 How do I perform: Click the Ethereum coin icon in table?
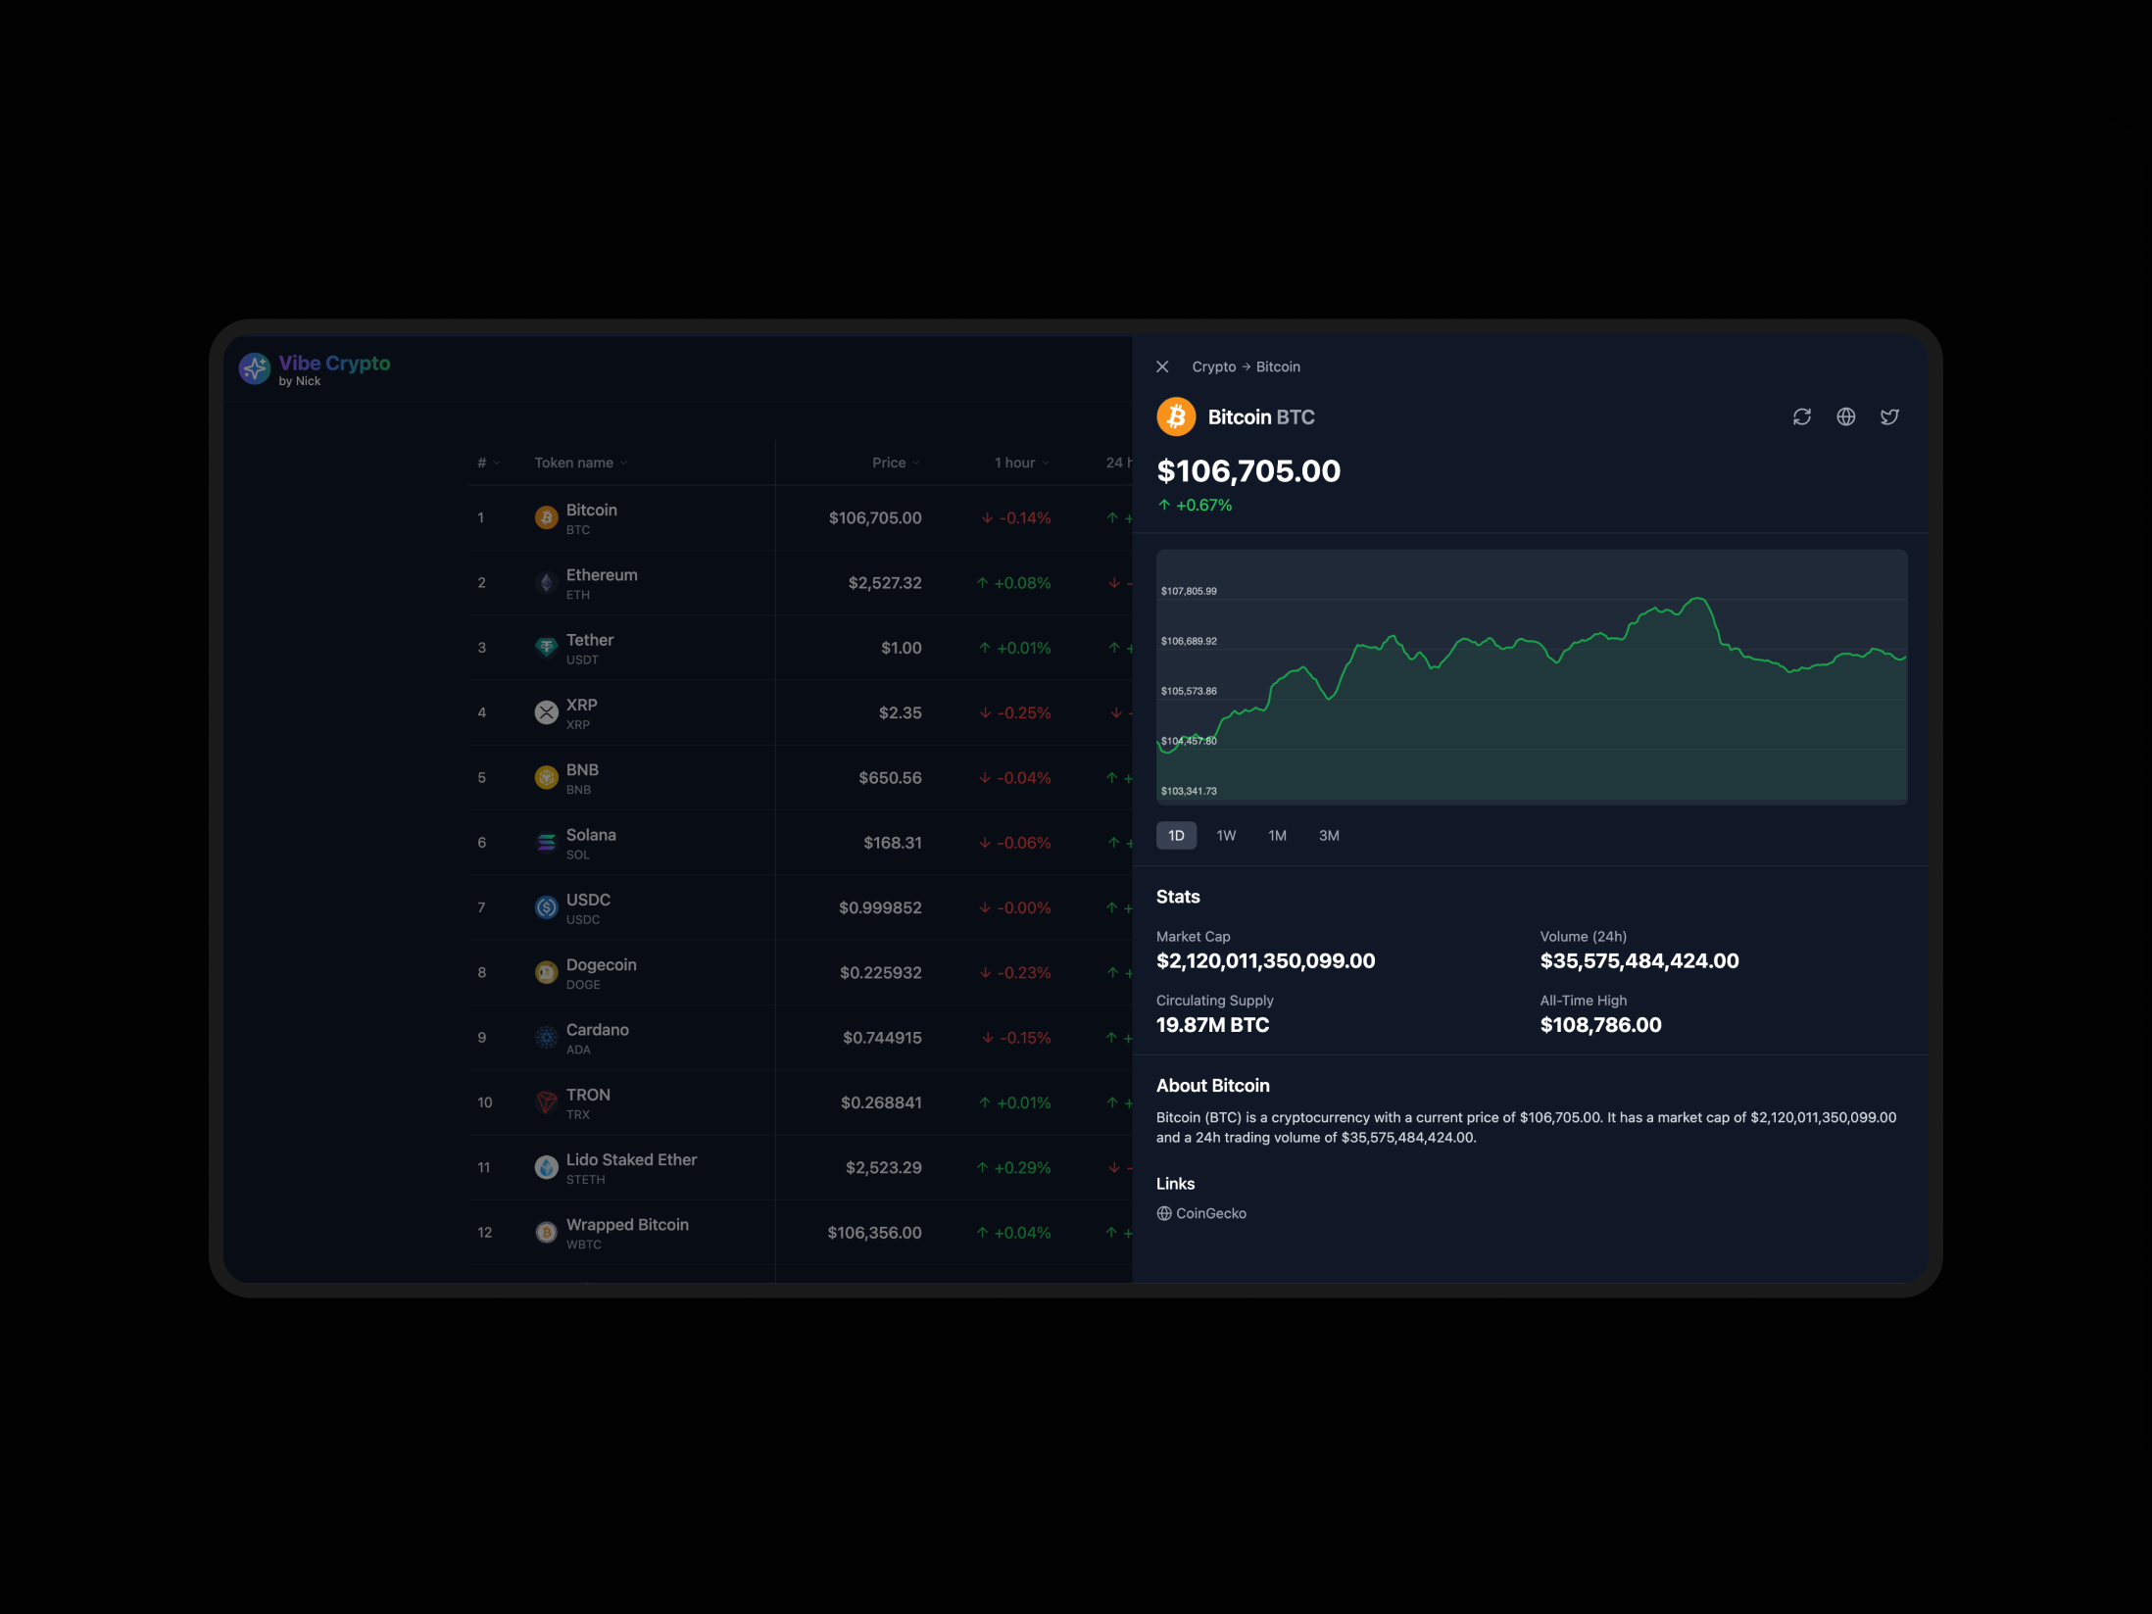coord(546,583)
